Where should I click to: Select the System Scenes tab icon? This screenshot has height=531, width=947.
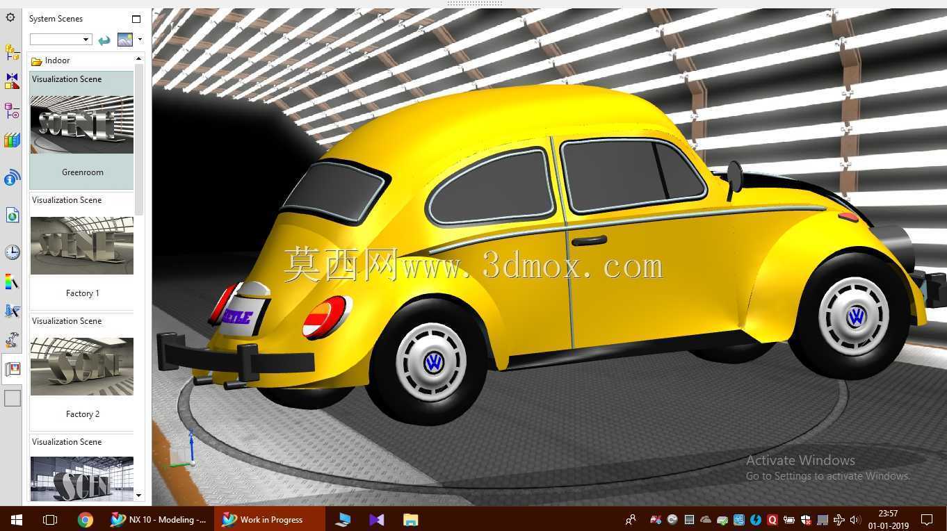tap(12, 369)
